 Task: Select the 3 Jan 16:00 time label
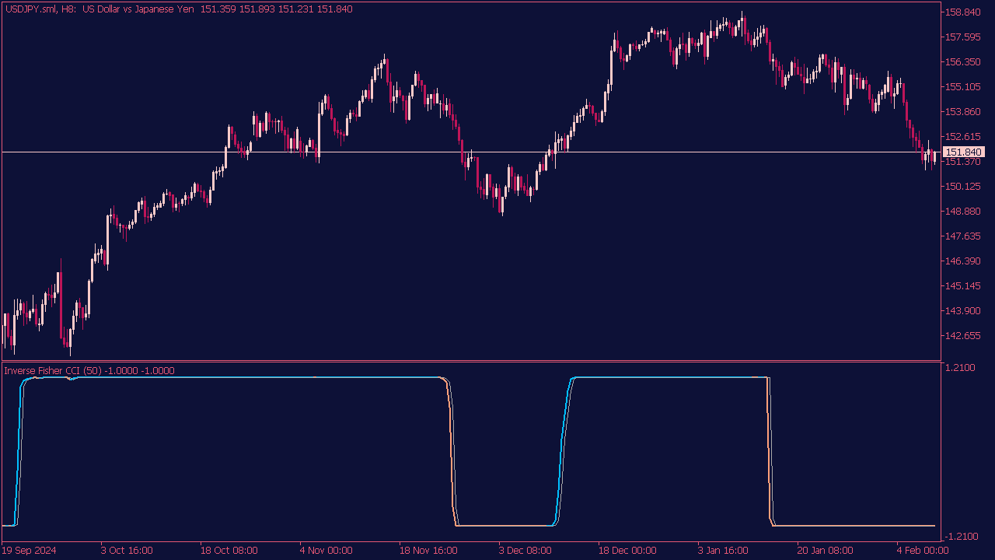(x=723, y=551)
